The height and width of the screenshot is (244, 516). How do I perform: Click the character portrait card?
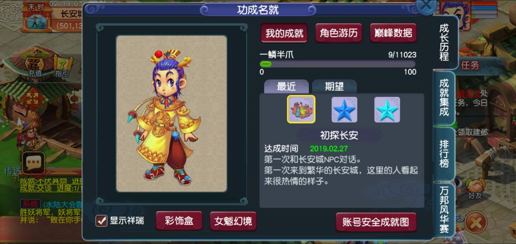172,113
